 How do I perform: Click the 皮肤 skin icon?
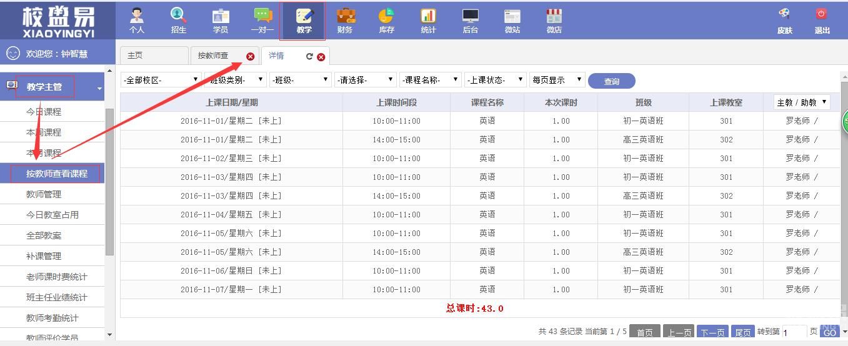point(785,21)
